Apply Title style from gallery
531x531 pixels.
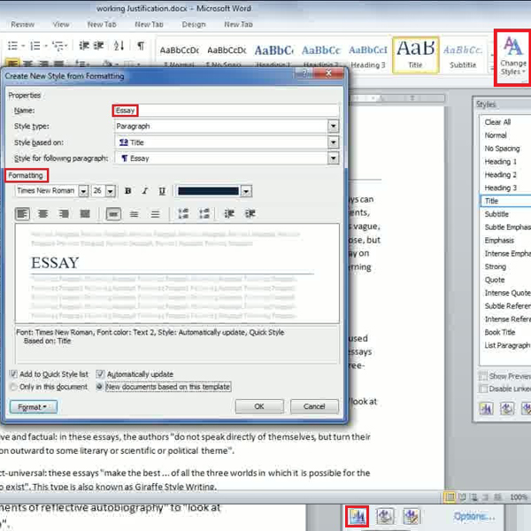[416, 55]
